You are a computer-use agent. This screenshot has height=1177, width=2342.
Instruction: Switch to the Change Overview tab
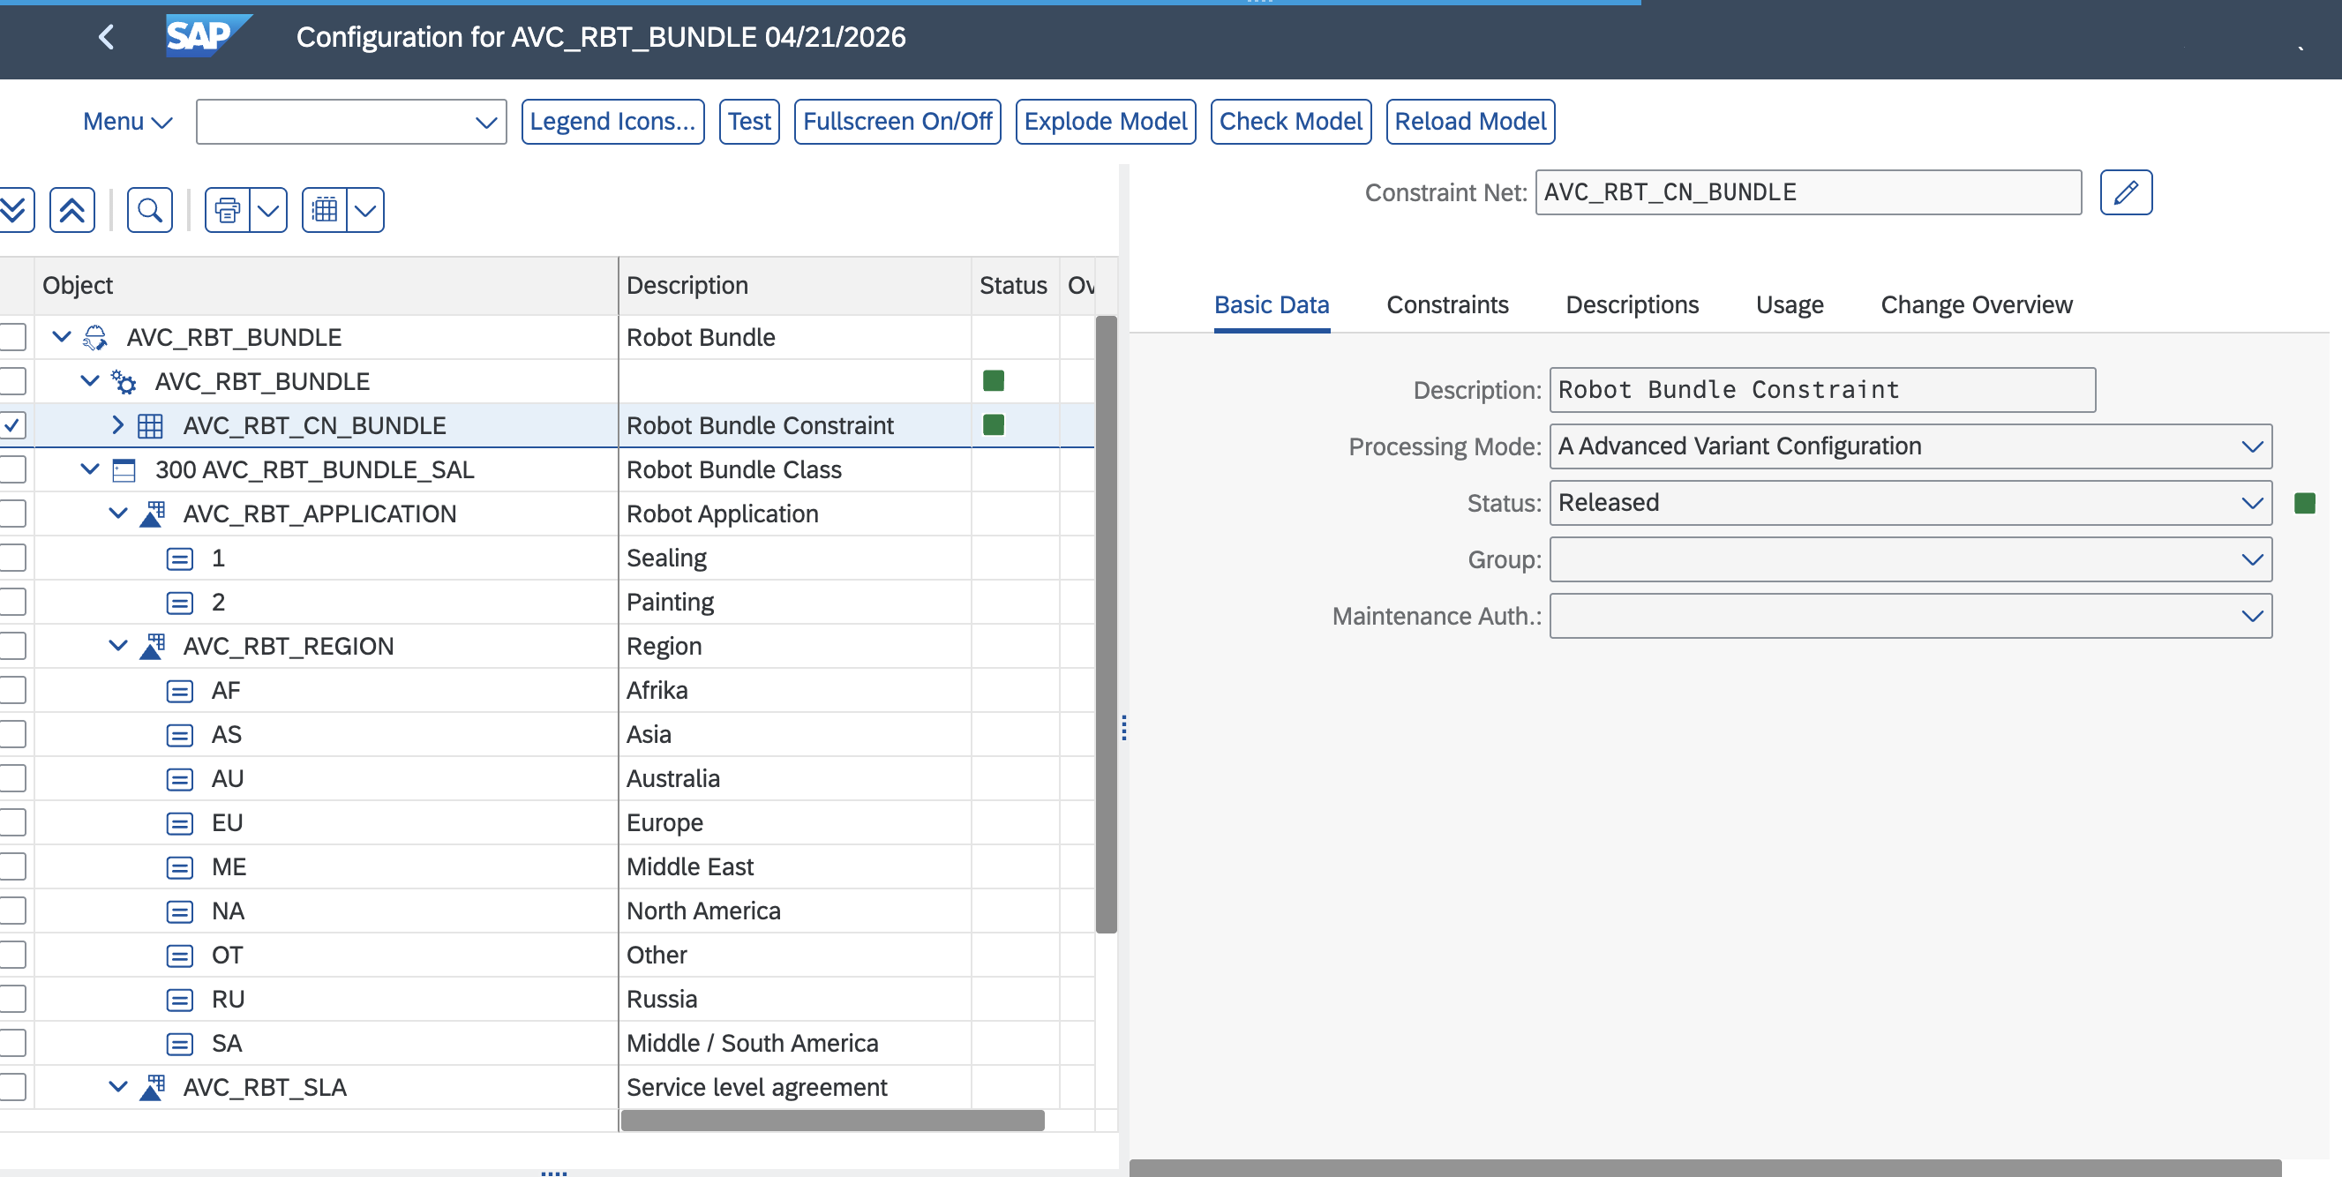click(1977, 305)
